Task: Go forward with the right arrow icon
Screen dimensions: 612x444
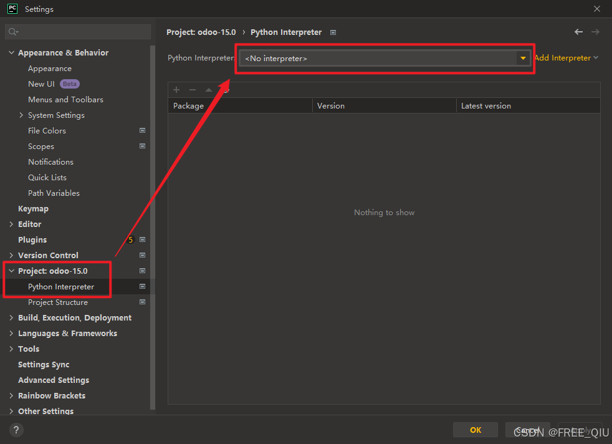Action: coord(595,32)
